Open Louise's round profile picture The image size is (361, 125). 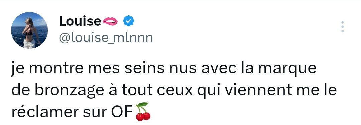29,30
